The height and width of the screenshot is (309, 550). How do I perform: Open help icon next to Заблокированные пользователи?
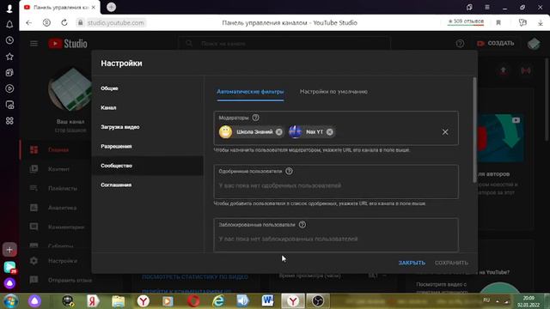(x=302, y=225)
